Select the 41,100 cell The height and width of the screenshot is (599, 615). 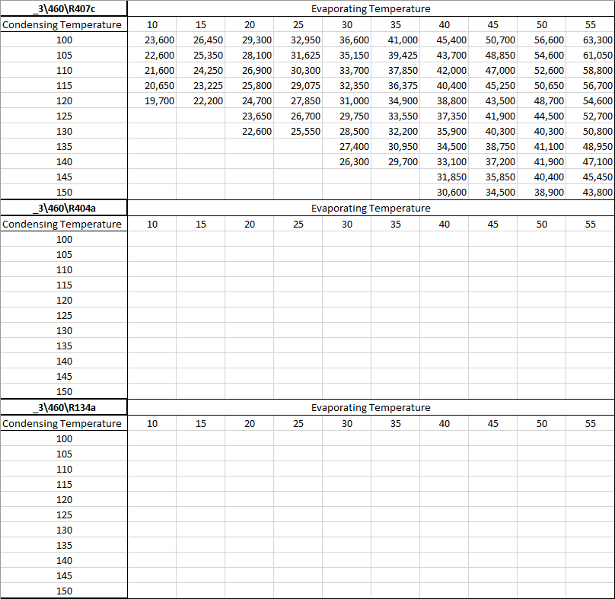[x=541, y=147]
